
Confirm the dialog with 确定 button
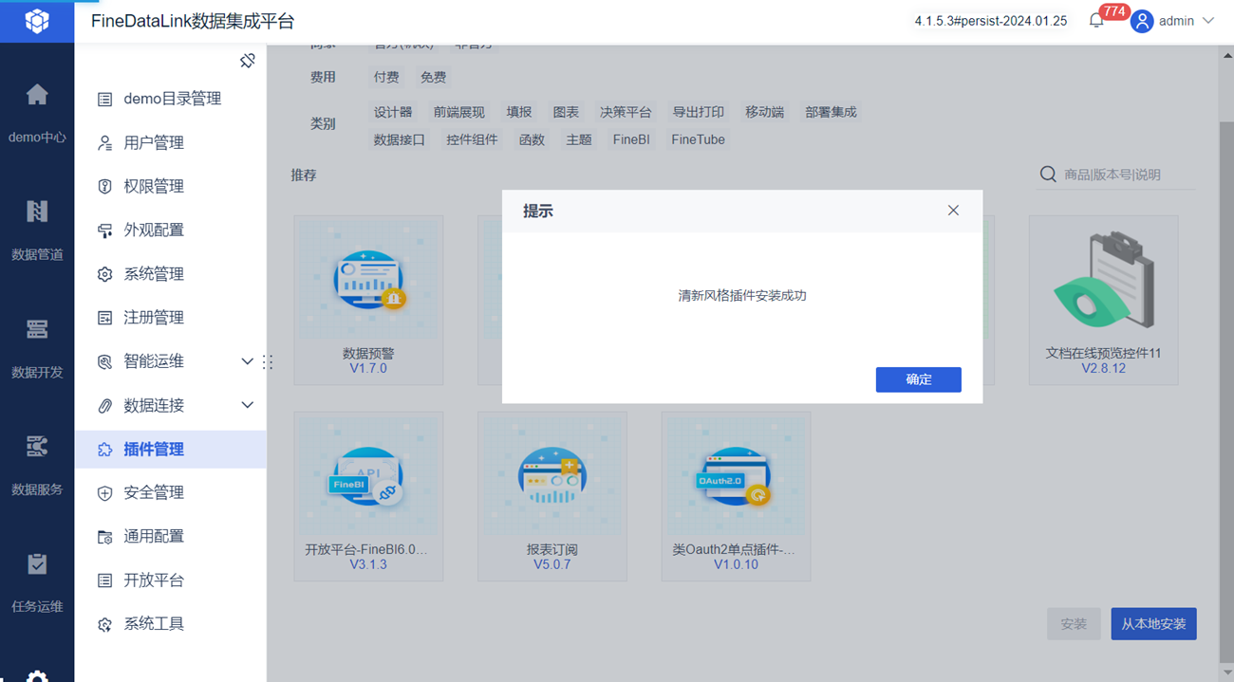click(x=918, y=379)
